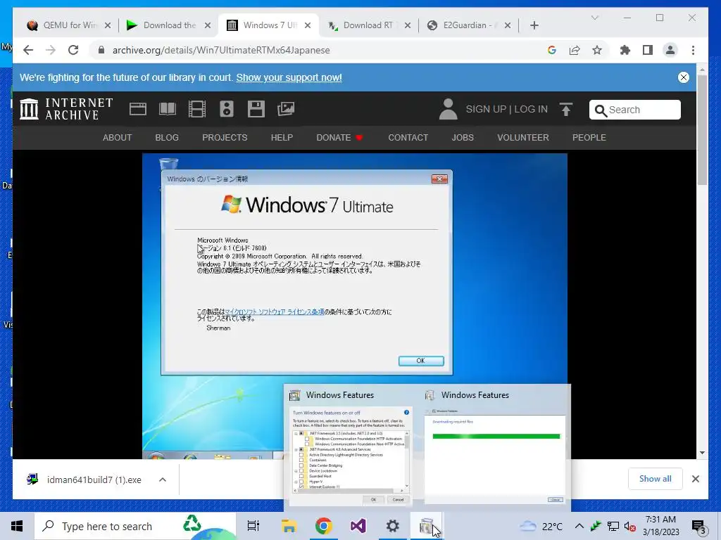Open Chrome three-dot menu
Screen dimensions: 721x540
point(693,50)
